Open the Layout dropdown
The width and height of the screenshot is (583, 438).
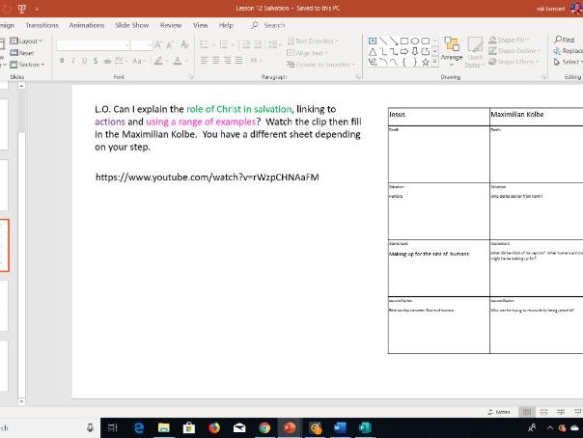tap(29, 41)
